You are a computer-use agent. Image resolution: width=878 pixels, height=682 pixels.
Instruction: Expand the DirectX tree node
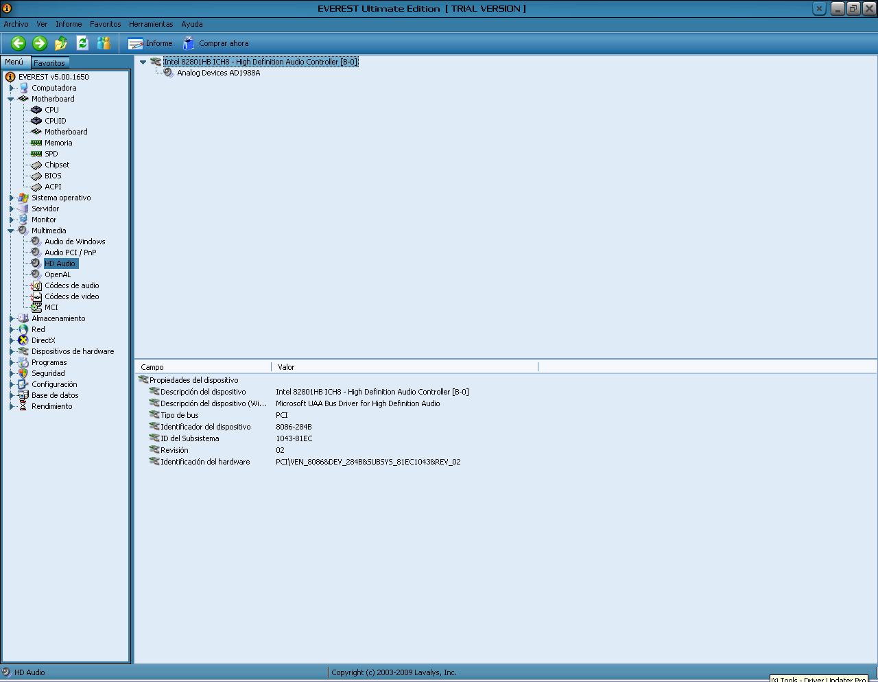[x=11, y=340]
